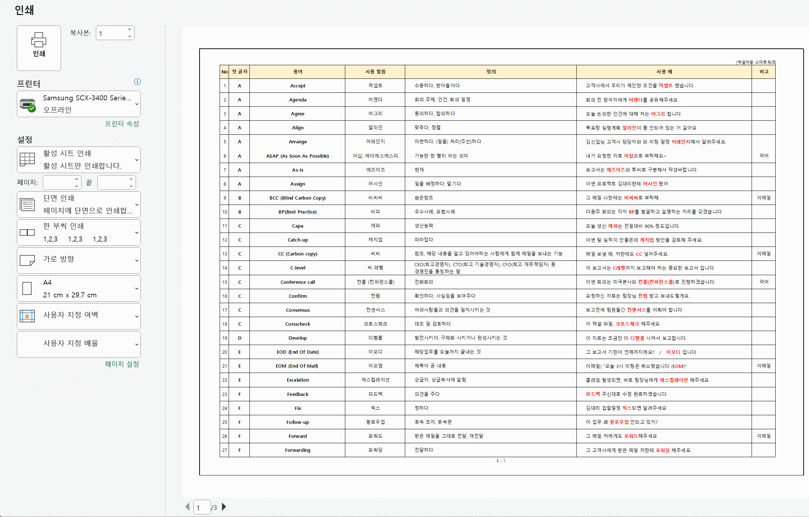Click the active sheet print grid icon
This screenshot has width=809, height=517.
[27, 159]
